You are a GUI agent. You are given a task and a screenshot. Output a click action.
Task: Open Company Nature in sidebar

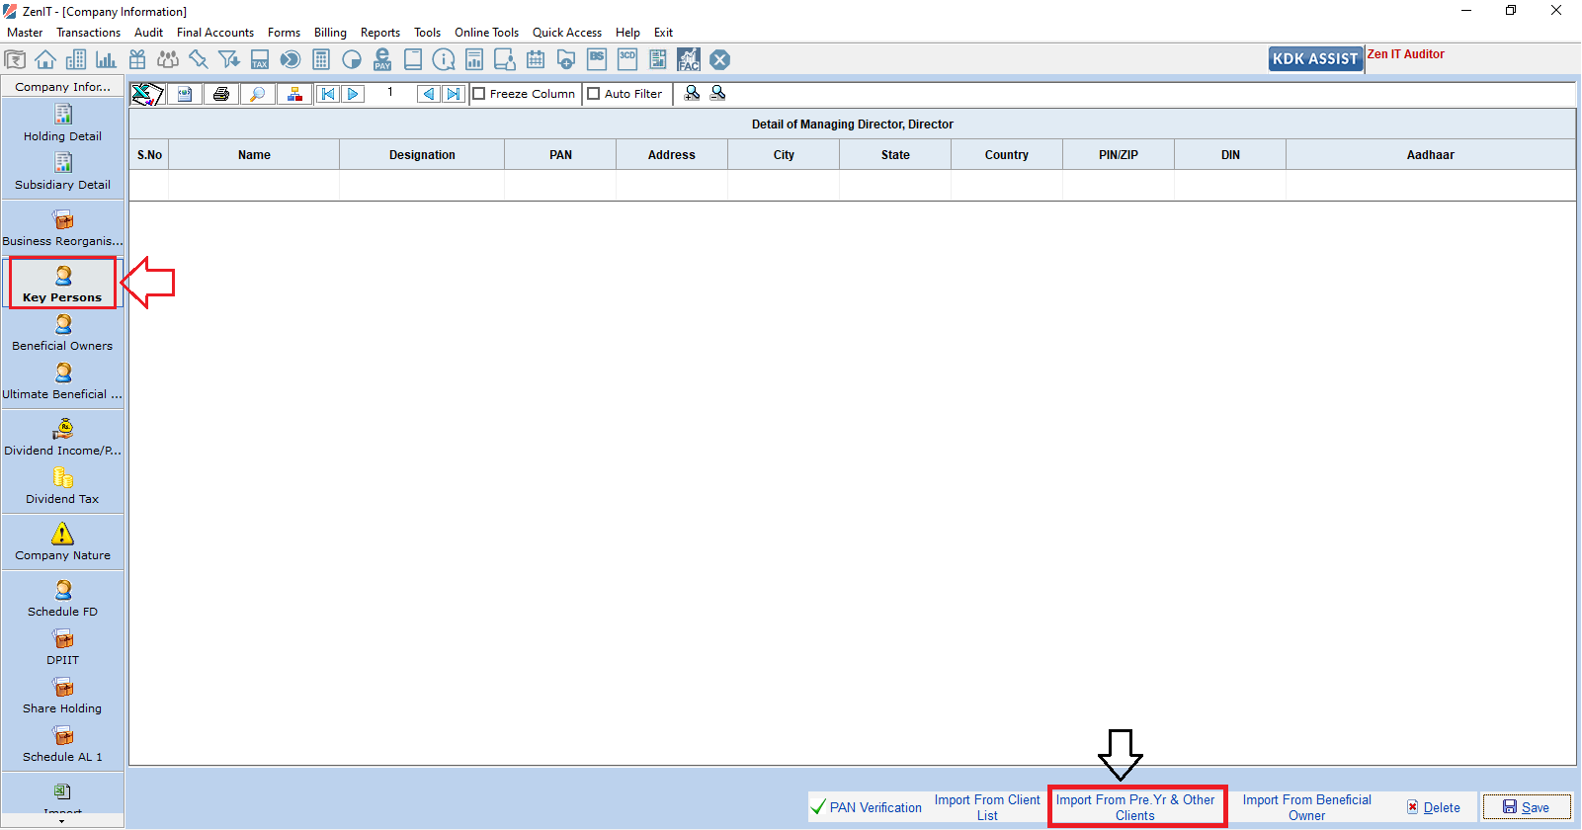tap(62, 542)
